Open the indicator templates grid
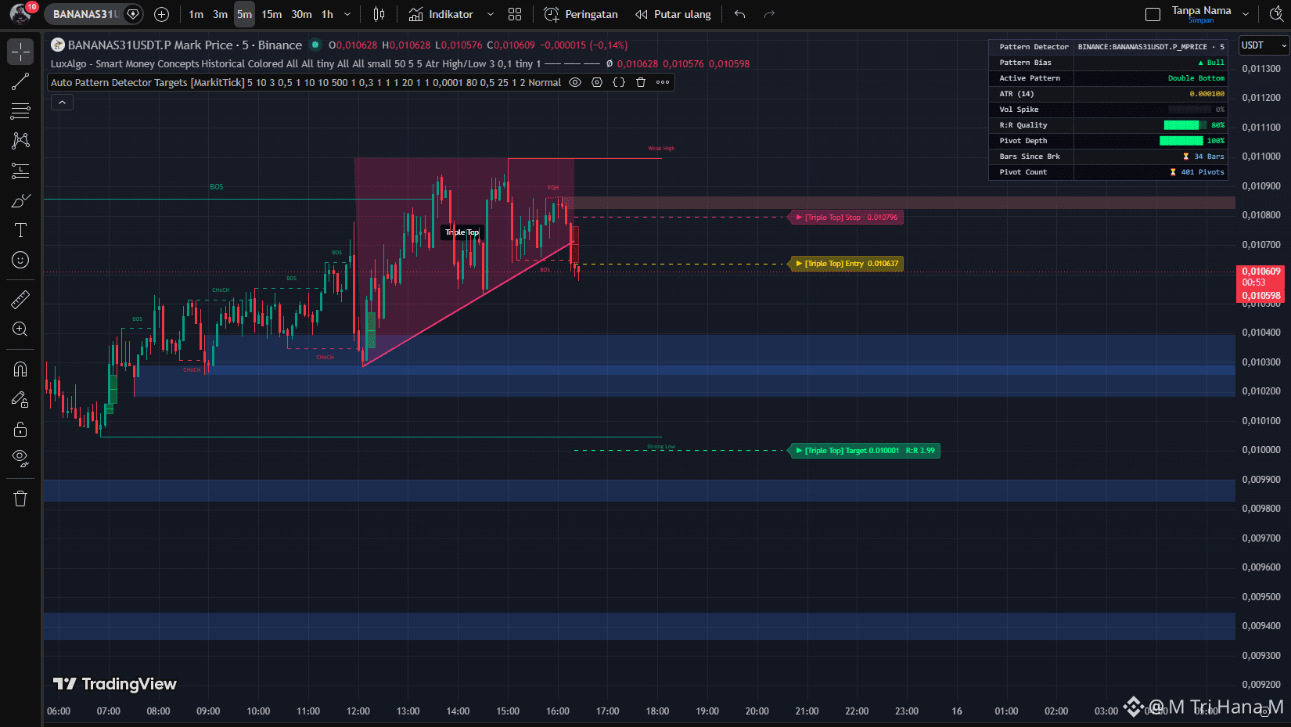This screenshot has height=727, width=1291. coord(515,14)
